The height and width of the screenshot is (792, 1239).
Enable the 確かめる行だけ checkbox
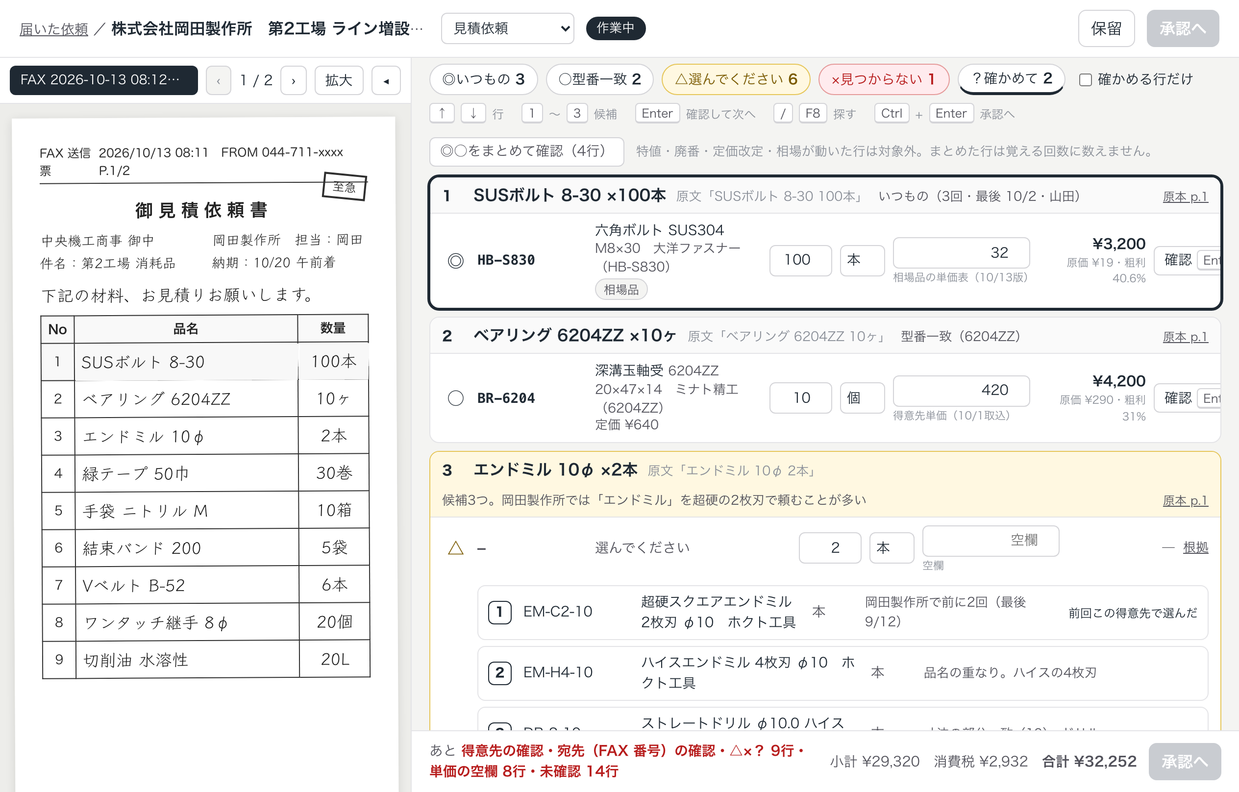click(x=1085, y=80)
